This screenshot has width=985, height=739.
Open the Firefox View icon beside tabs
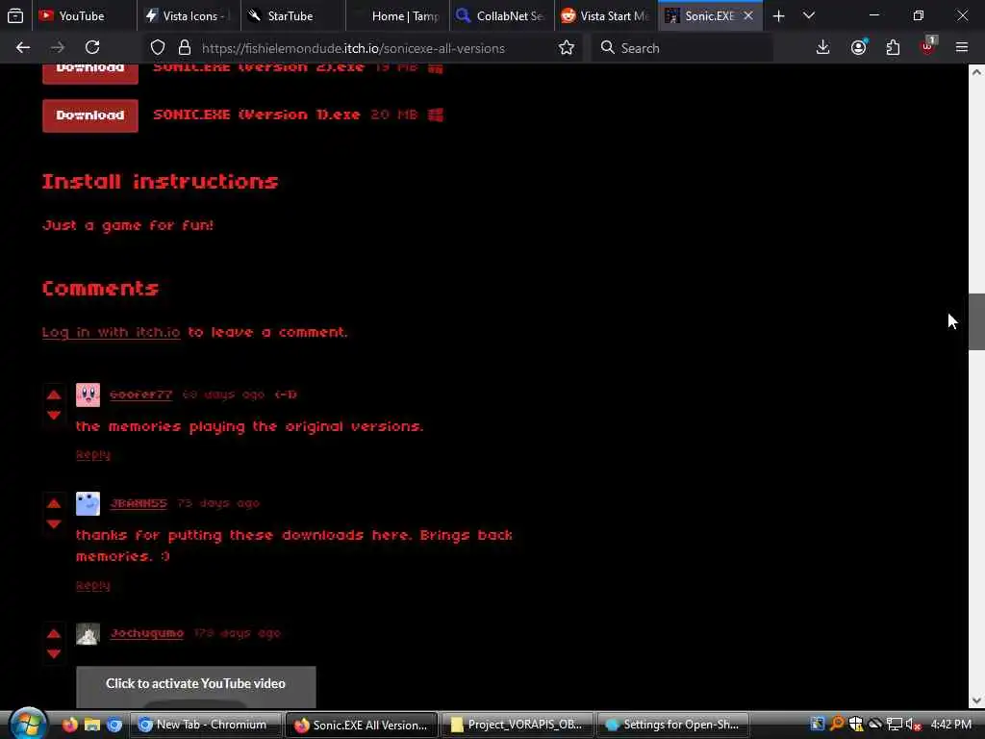pyautogui.click(x=15, y=15)
